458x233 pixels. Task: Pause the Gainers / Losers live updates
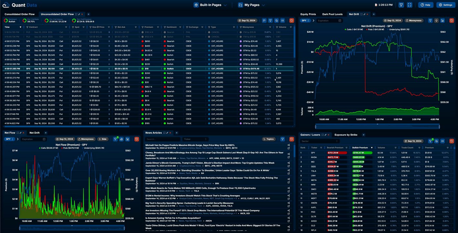point(442,141)
